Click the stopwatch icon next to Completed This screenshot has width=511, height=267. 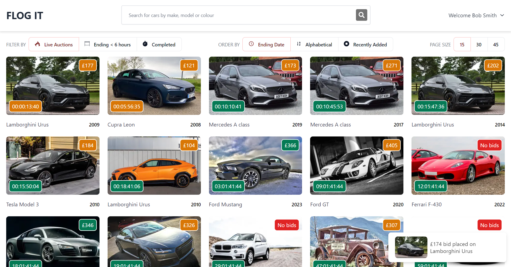(145, 44)
